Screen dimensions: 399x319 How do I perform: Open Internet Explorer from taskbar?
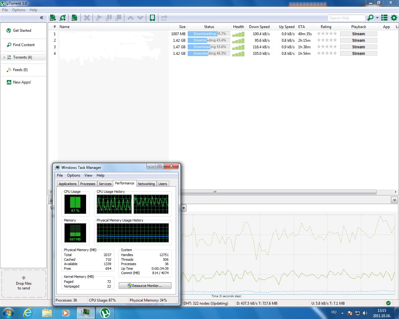pyautogui.click(x=28, y=313)
